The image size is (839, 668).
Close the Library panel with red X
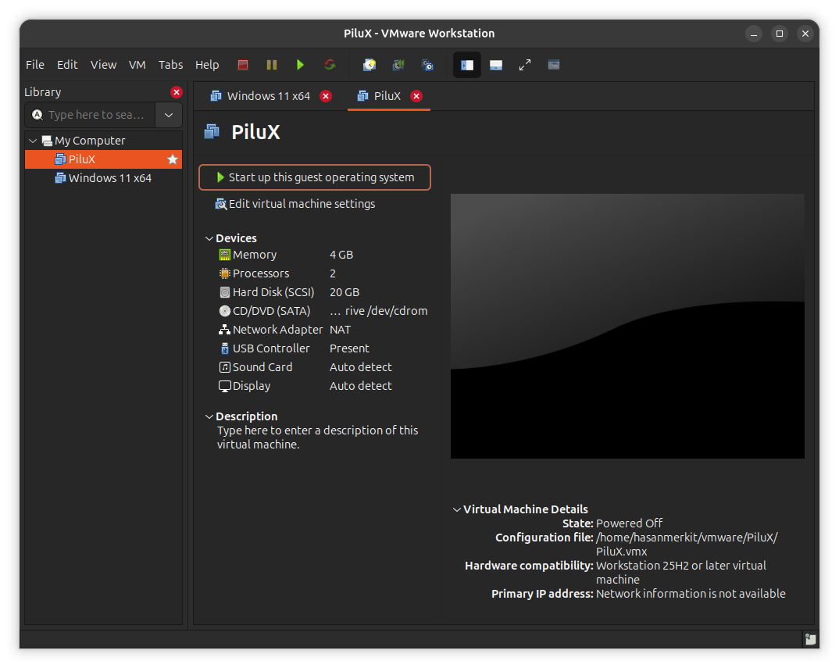(177, 92)
